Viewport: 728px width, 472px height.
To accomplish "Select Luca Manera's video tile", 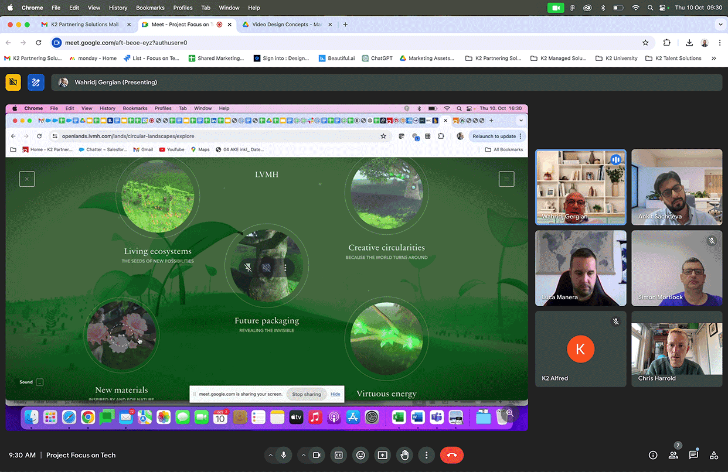I will [x=580, y=268].
